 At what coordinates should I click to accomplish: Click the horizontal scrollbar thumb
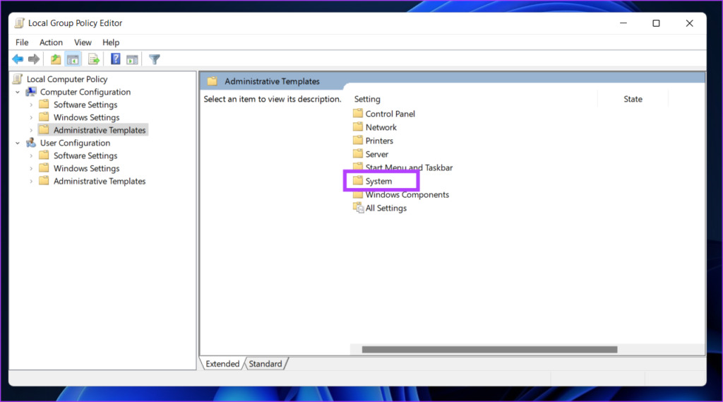click(x=489, y=350)
